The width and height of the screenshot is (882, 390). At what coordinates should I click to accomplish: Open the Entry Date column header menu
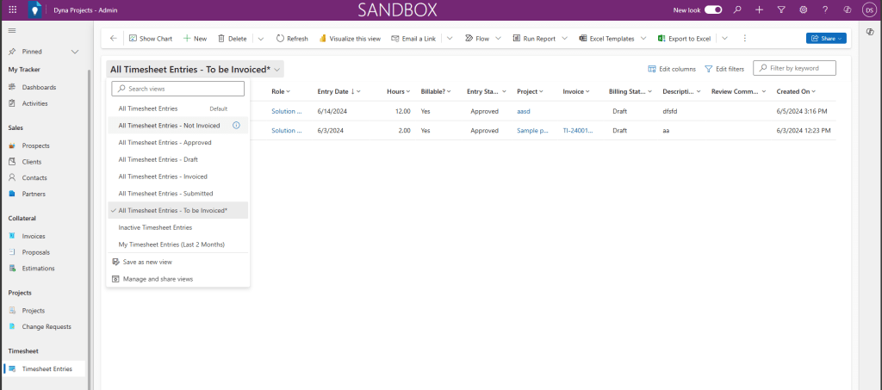(x=339, y=91)
